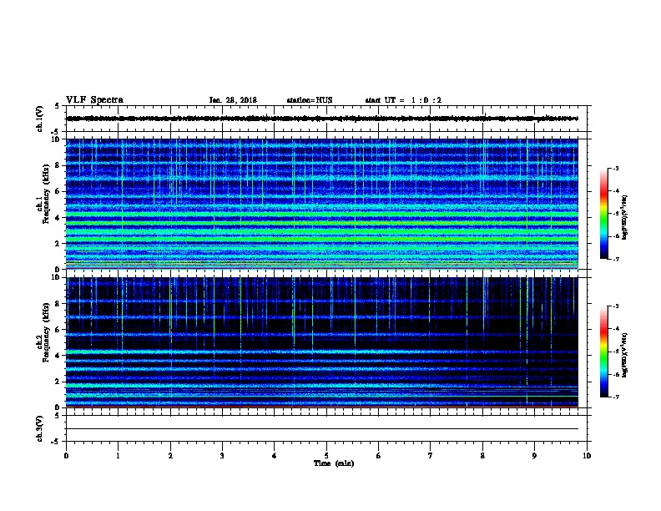
Task: Click time axis tick label "10"
Action: 587,456
